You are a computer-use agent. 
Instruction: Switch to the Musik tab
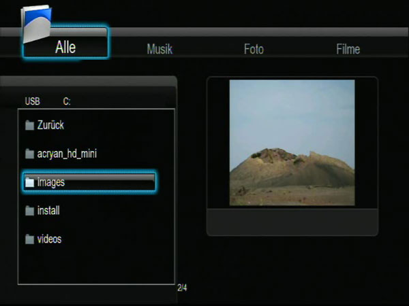(160, 49)
